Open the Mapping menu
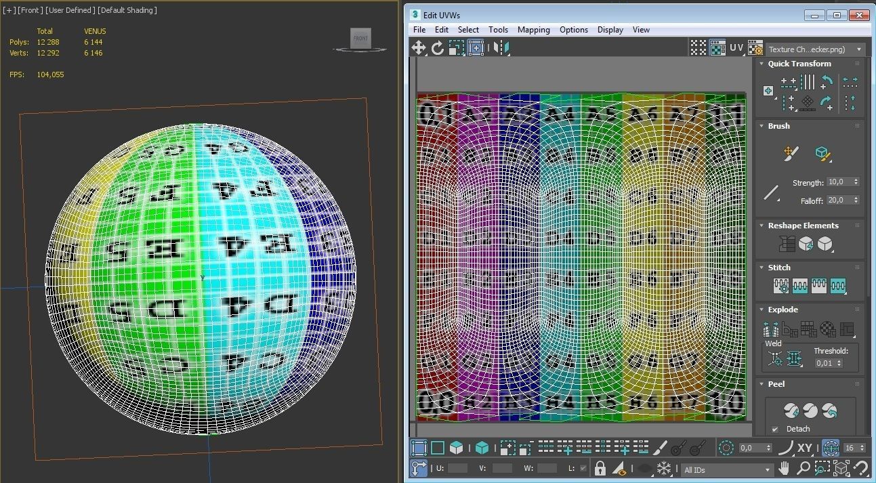The width and height of the screenshot is (876, 483). coord(534,30)
